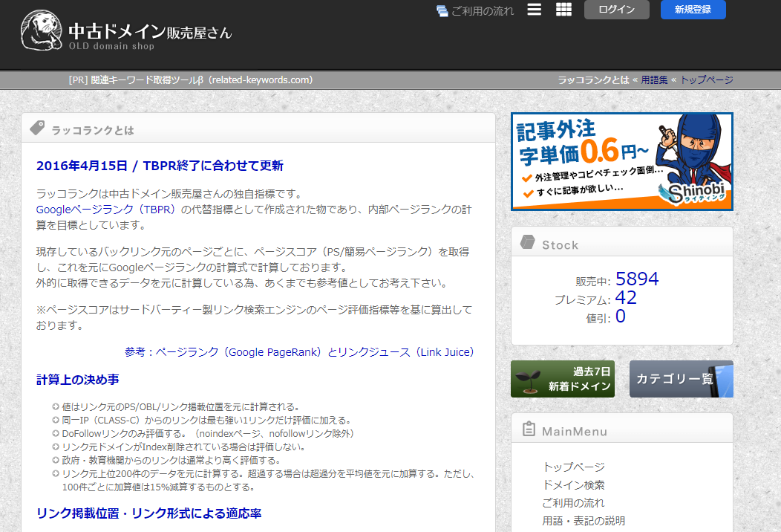Select 用語・表記の説明 in MainMenu

point(584,521)
